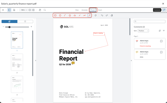Switch to the Annotate tab
167x103 pixels.
[84, 10]
